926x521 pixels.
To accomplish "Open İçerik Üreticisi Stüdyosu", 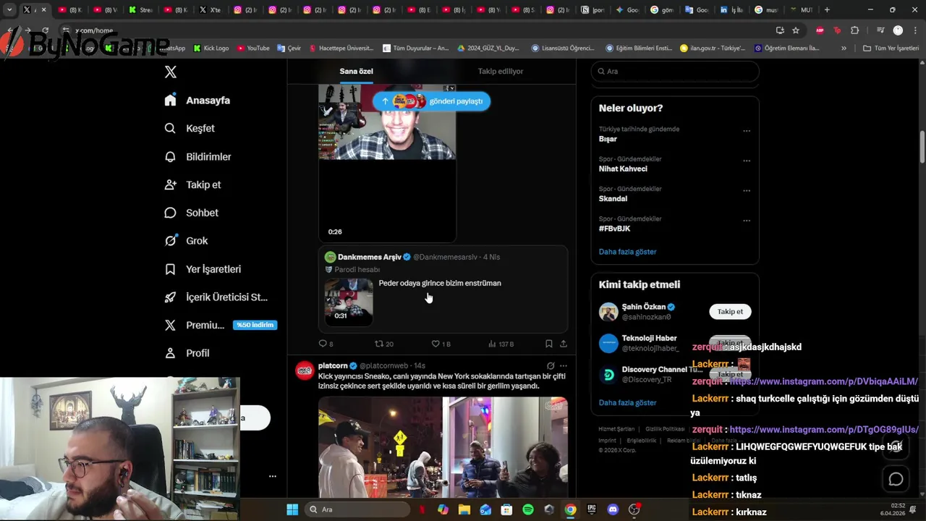I will point(216,297).
